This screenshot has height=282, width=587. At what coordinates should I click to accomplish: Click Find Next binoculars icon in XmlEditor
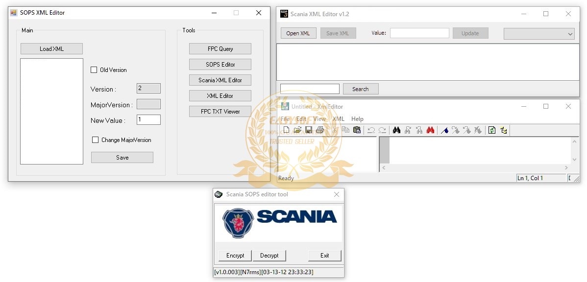click(x=408, y=130)
